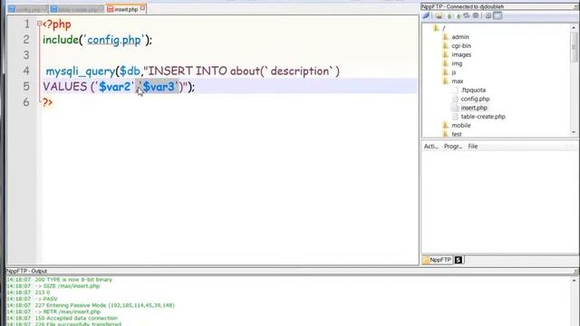Click the $db variable on line 4
Screen dimensions: 580x326
pos(130,71)
